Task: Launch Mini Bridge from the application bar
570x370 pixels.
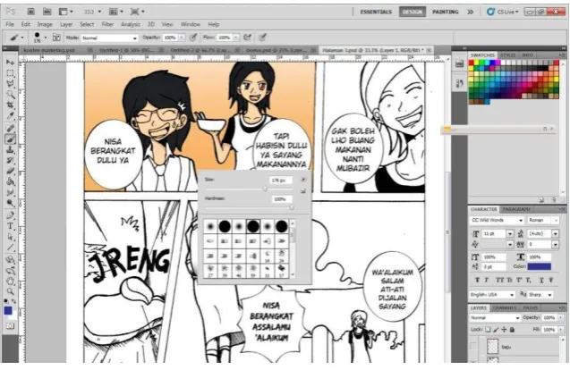Action: (47, 12)
